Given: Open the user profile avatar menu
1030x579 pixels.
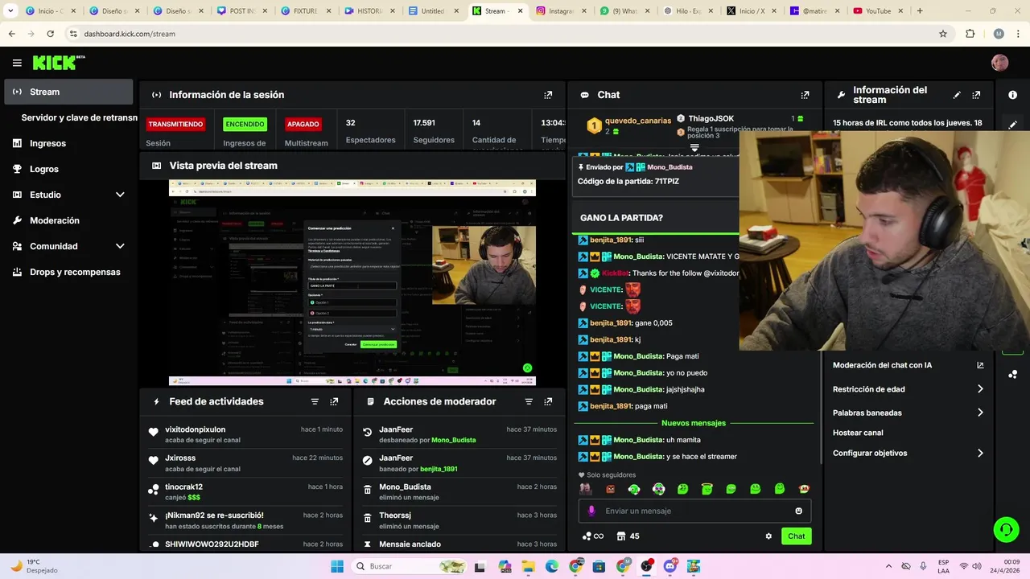Looking at the screenshot, I should pos(1000,63).
